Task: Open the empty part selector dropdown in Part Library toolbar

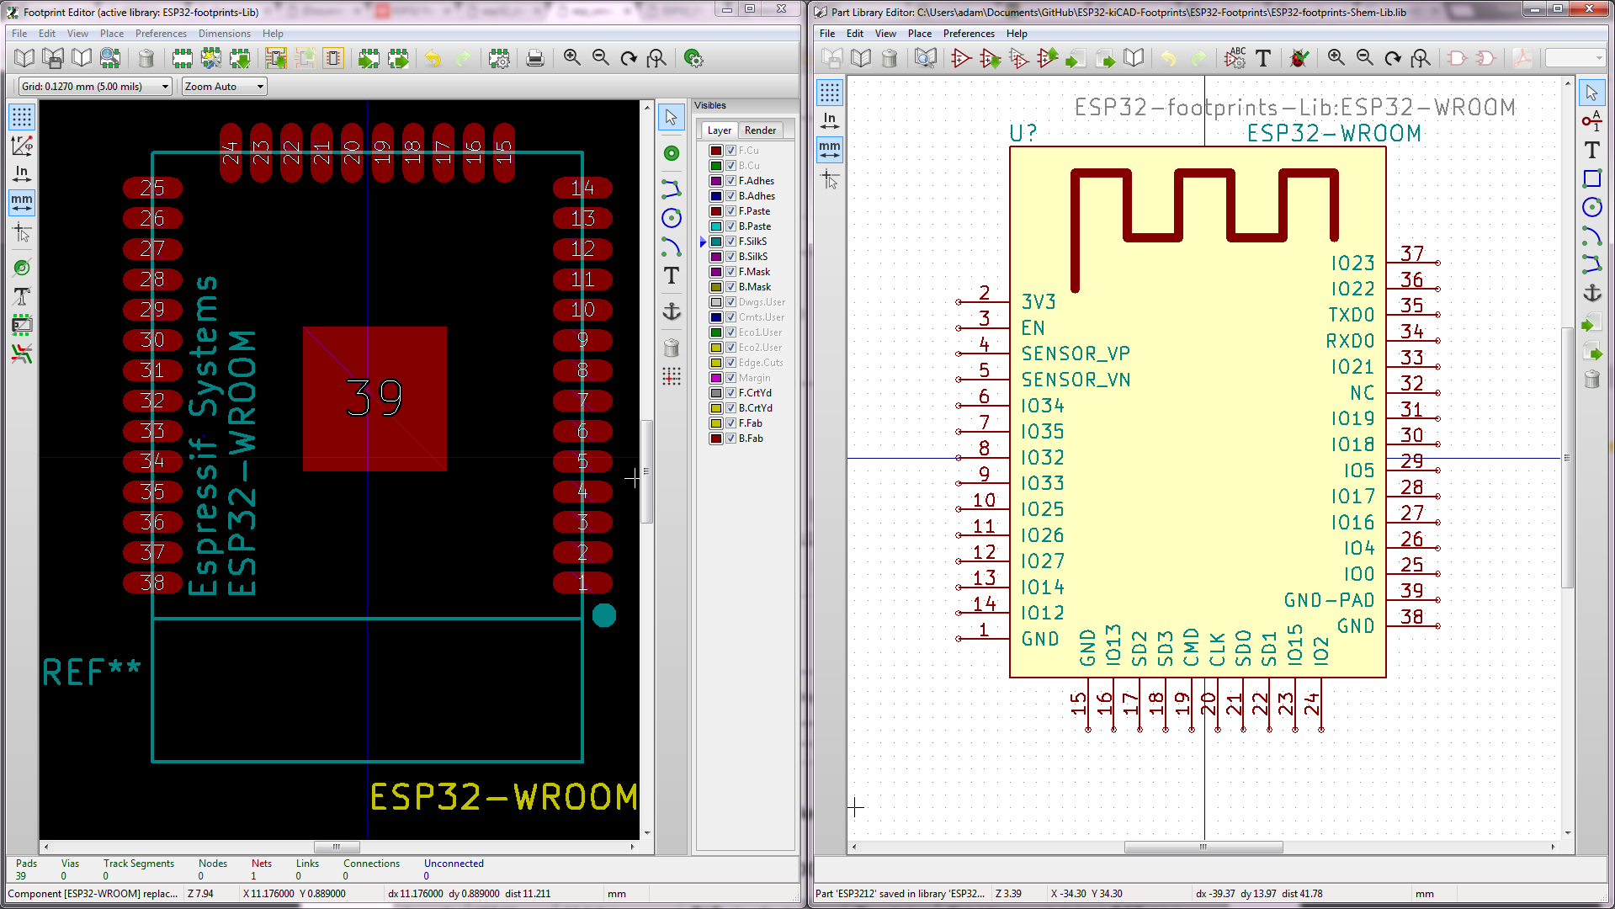Action: click(x=1575, y=58)
